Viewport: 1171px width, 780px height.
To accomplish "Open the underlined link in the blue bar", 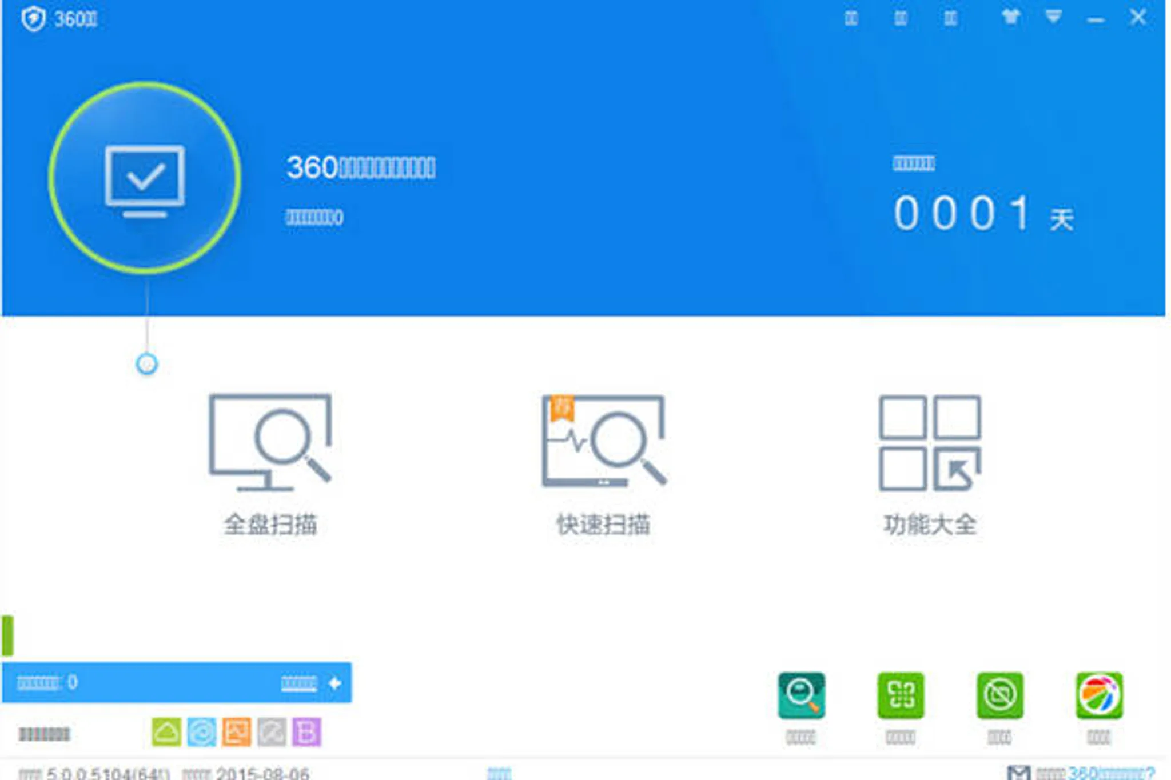I will point(298,683).
